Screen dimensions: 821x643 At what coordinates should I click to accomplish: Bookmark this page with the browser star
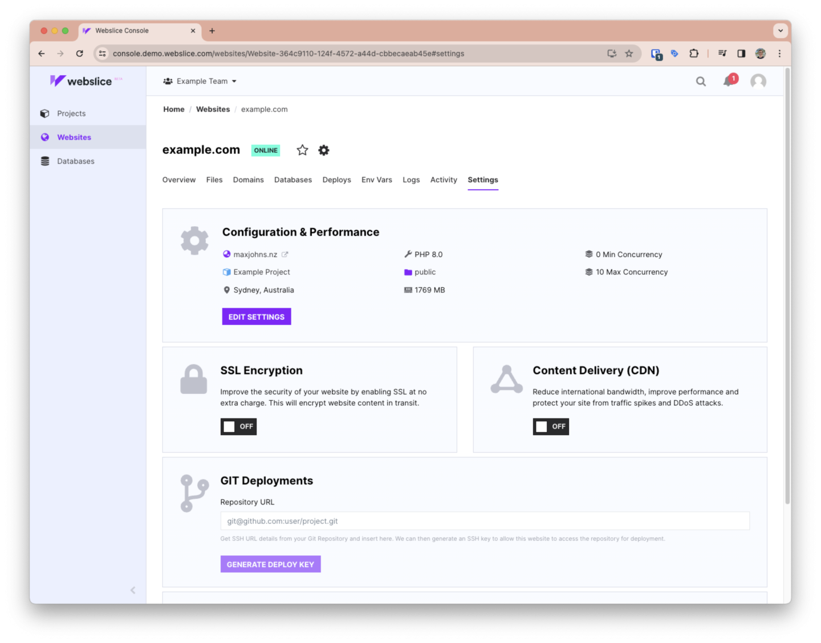(x=629, y=54)
